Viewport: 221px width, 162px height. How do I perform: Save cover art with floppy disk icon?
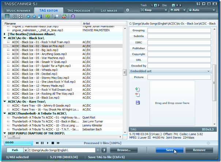pos(138,102)
